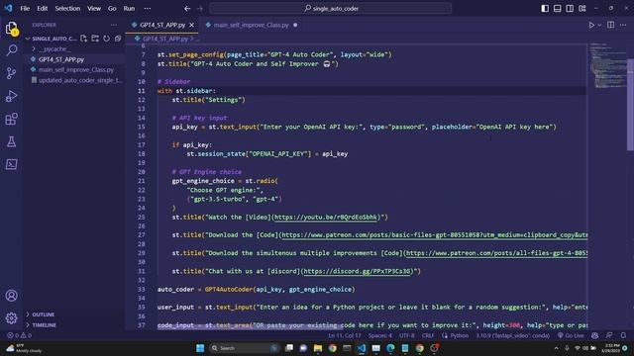Open the Selection menu
Screen dimensions: 634x356
coord(67,8)
